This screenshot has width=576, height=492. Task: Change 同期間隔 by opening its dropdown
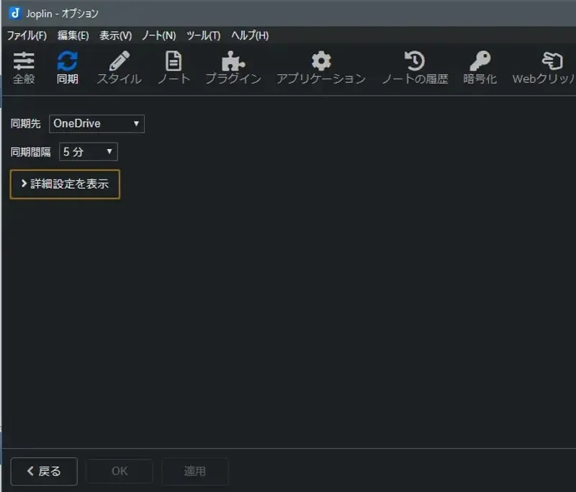pyautogui.click(x=87, y=151)
